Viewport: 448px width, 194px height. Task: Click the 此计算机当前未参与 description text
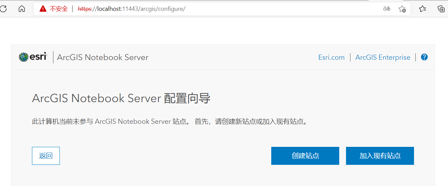click(x=170, y=121)
